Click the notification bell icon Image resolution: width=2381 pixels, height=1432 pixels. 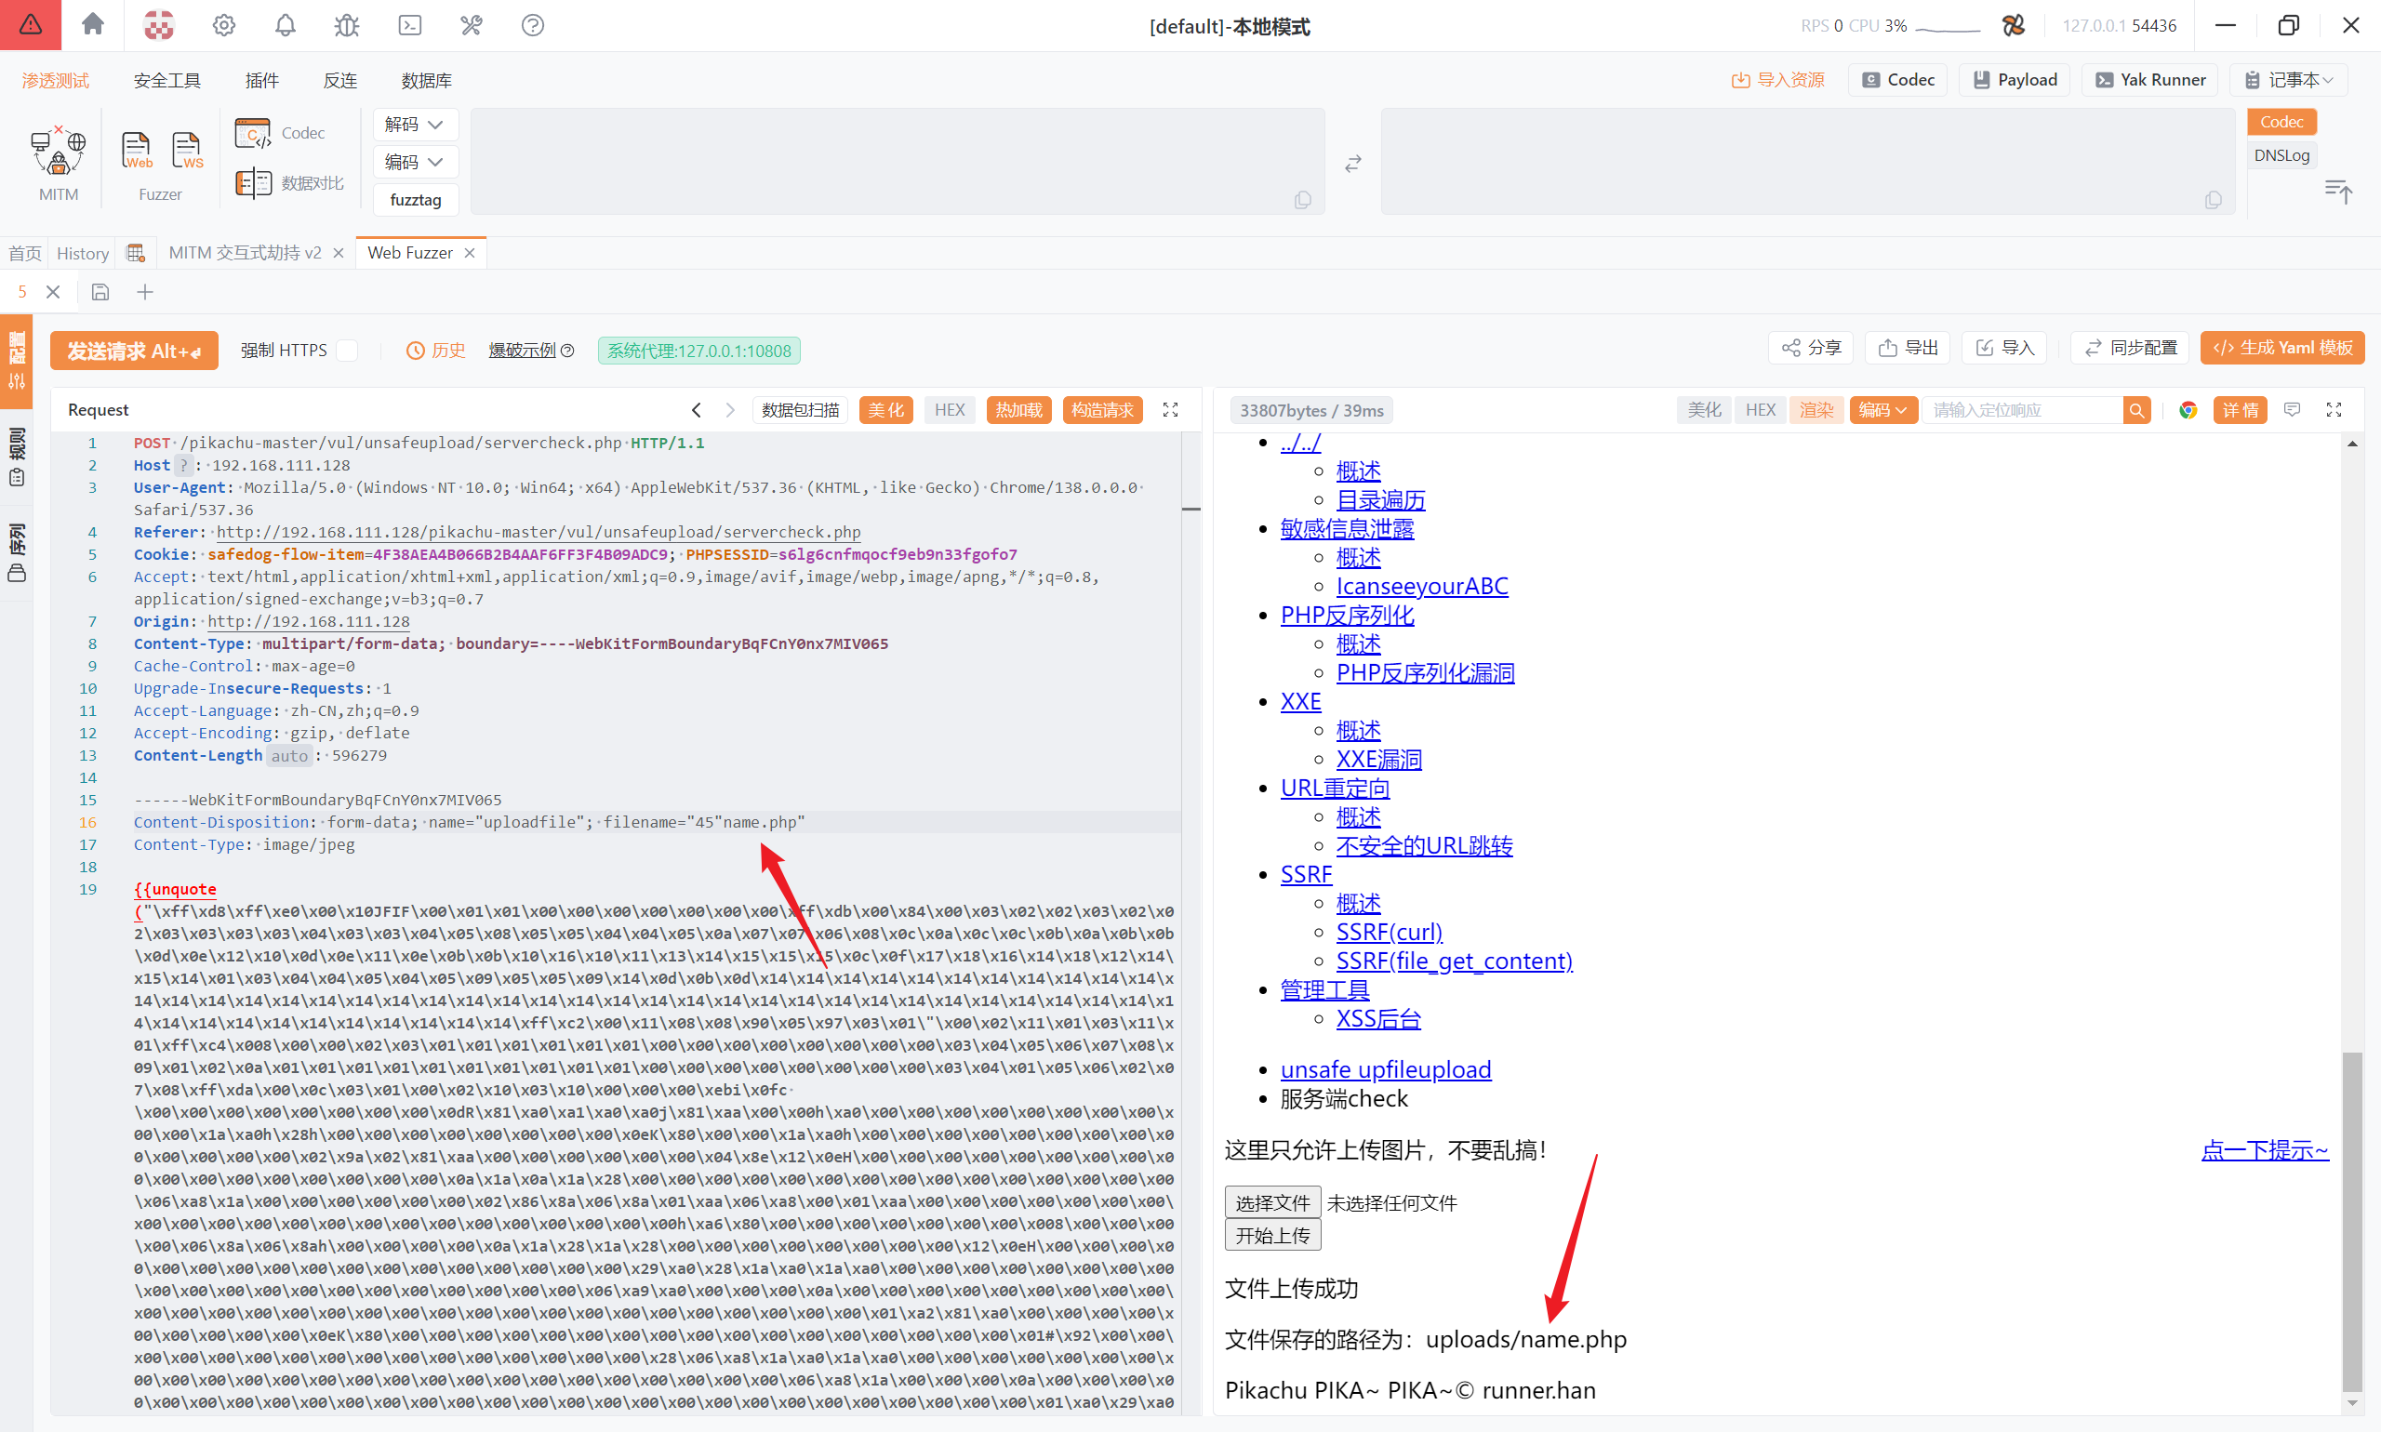click(285, 25)
